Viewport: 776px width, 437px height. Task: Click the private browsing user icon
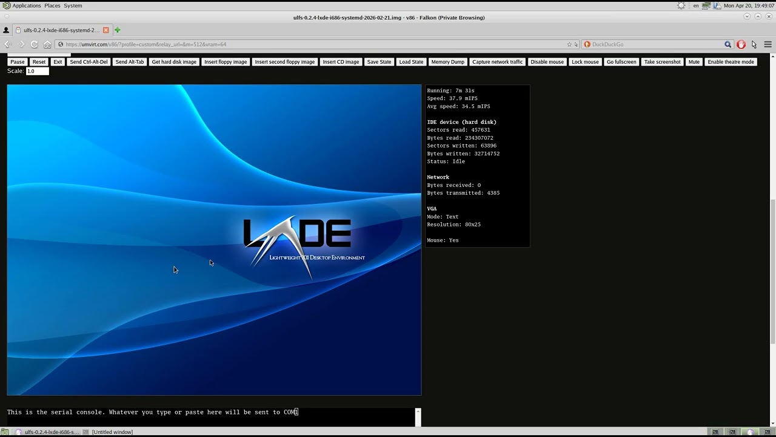point(6,30)
